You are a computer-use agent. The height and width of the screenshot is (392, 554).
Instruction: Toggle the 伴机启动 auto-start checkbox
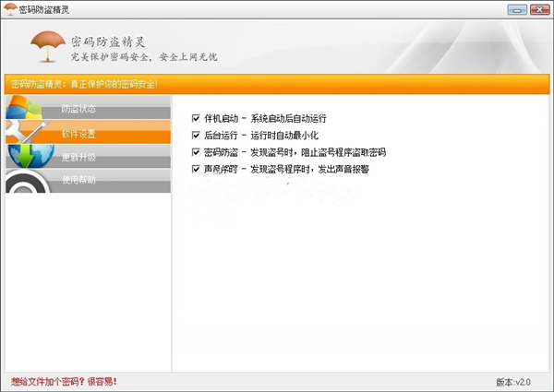[196, 119]
